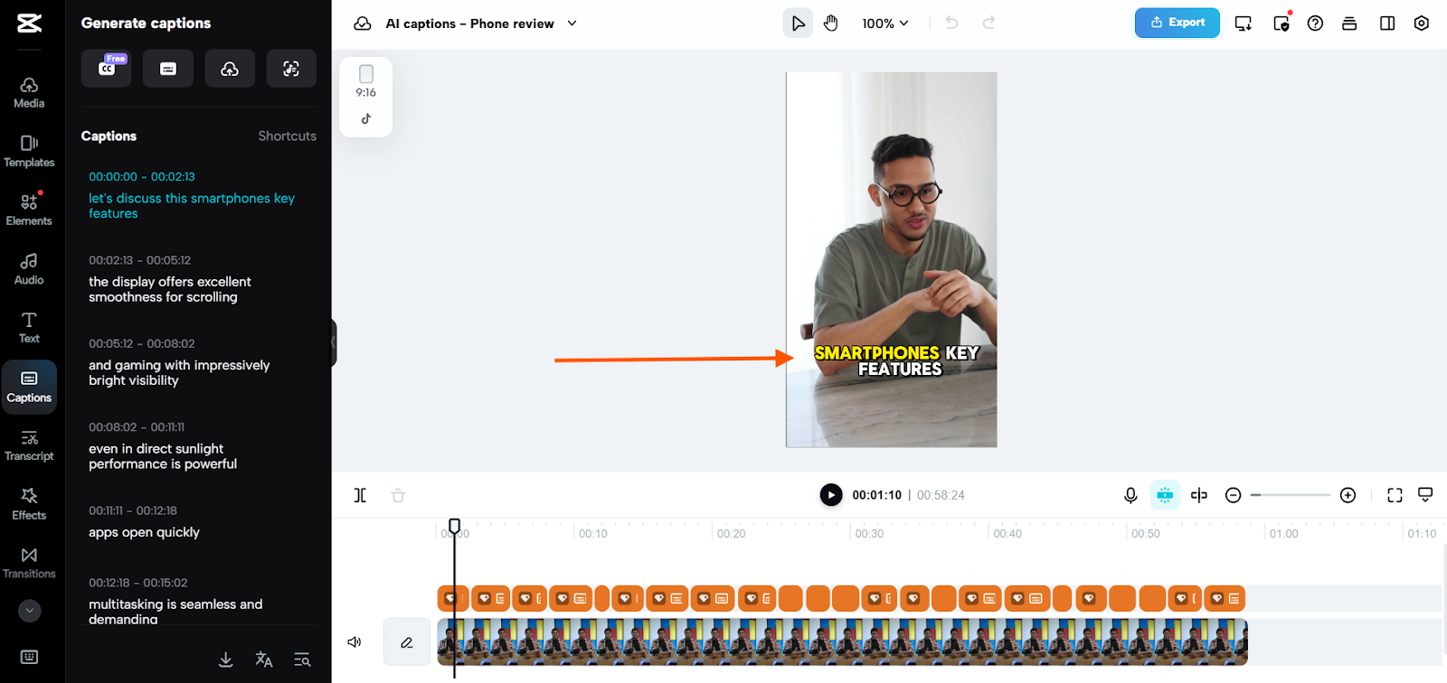Open the Transcript panel
Viewport: 1447px width, 683px height.
click(29, 446)
